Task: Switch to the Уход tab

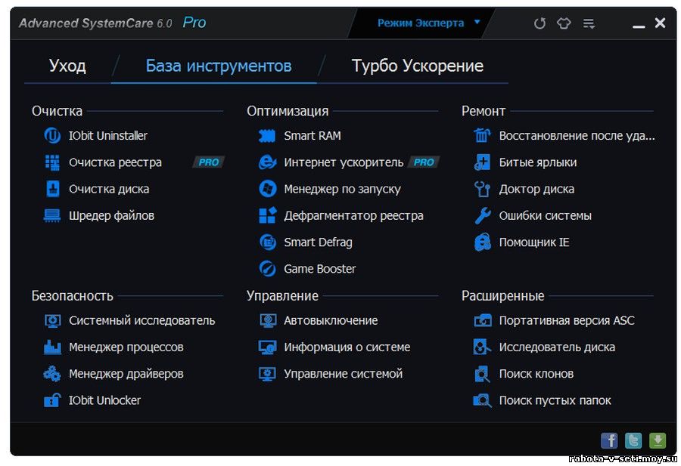Action: [68, 66]
